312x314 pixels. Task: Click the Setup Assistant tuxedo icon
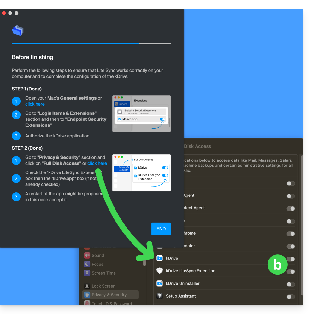pyautogui.click(x=160, y=296)
